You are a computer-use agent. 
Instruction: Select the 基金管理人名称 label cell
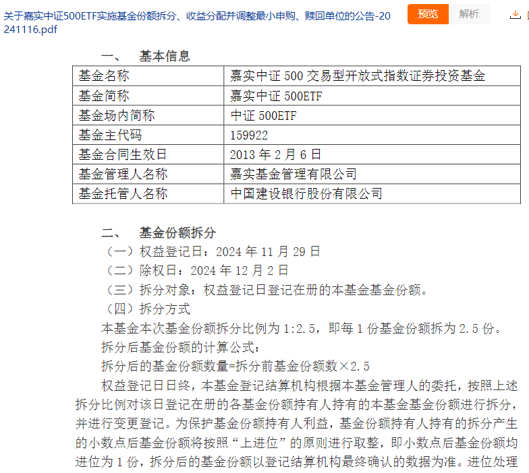click(x=148, y=174)
